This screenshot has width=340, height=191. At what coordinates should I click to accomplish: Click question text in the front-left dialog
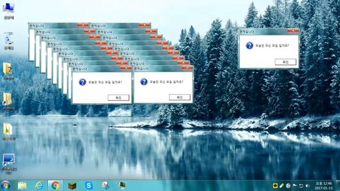click(105, 82)
